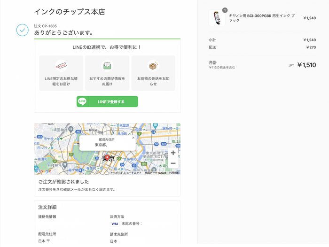Click the Google logo on map
The height and width of the screenshot is (247, 329).
(43, 171)
